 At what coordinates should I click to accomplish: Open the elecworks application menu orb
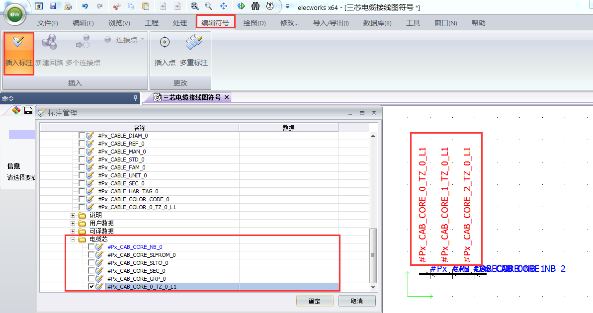point(15,14)
